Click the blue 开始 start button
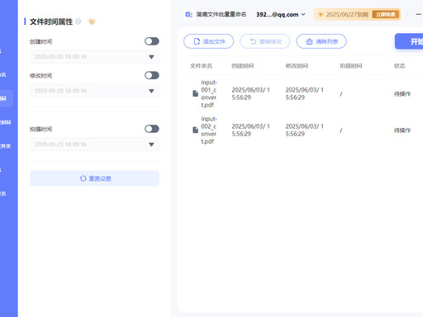This screenshot has height=317, width=423. click(x=409, y=41)
